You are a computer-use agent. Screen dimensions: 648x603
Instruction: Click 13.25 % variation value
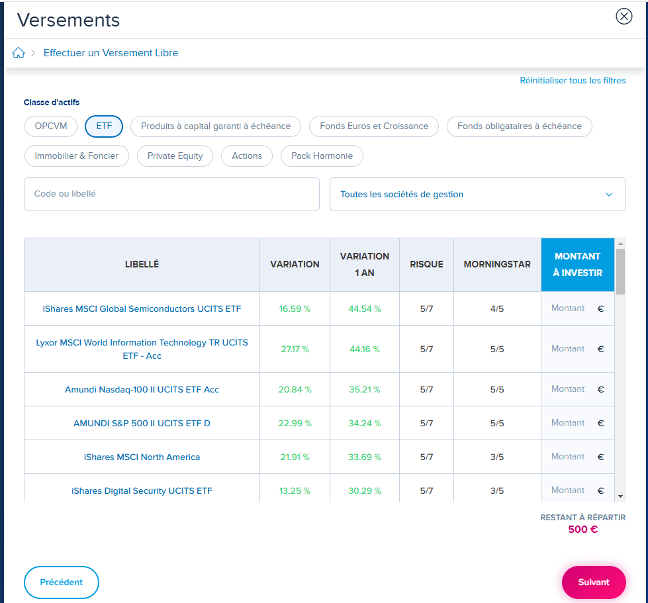pyautogui.click(x=295, y=491)
